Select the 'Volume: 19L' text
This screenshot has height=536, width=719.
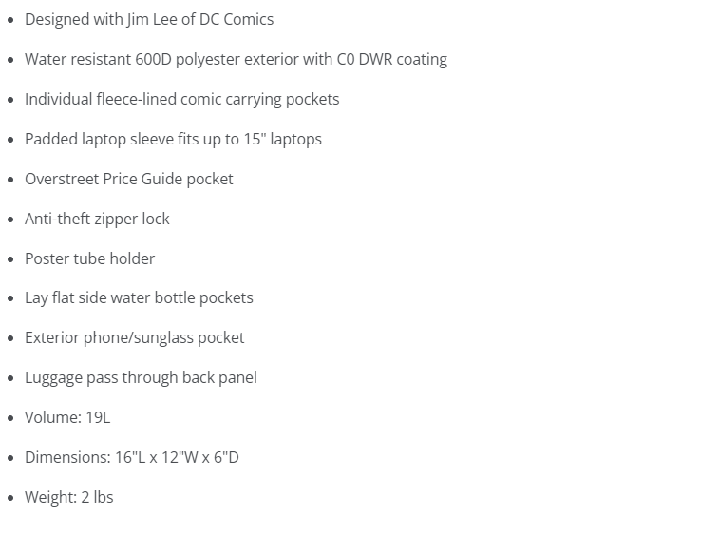(x=67, y=417)
